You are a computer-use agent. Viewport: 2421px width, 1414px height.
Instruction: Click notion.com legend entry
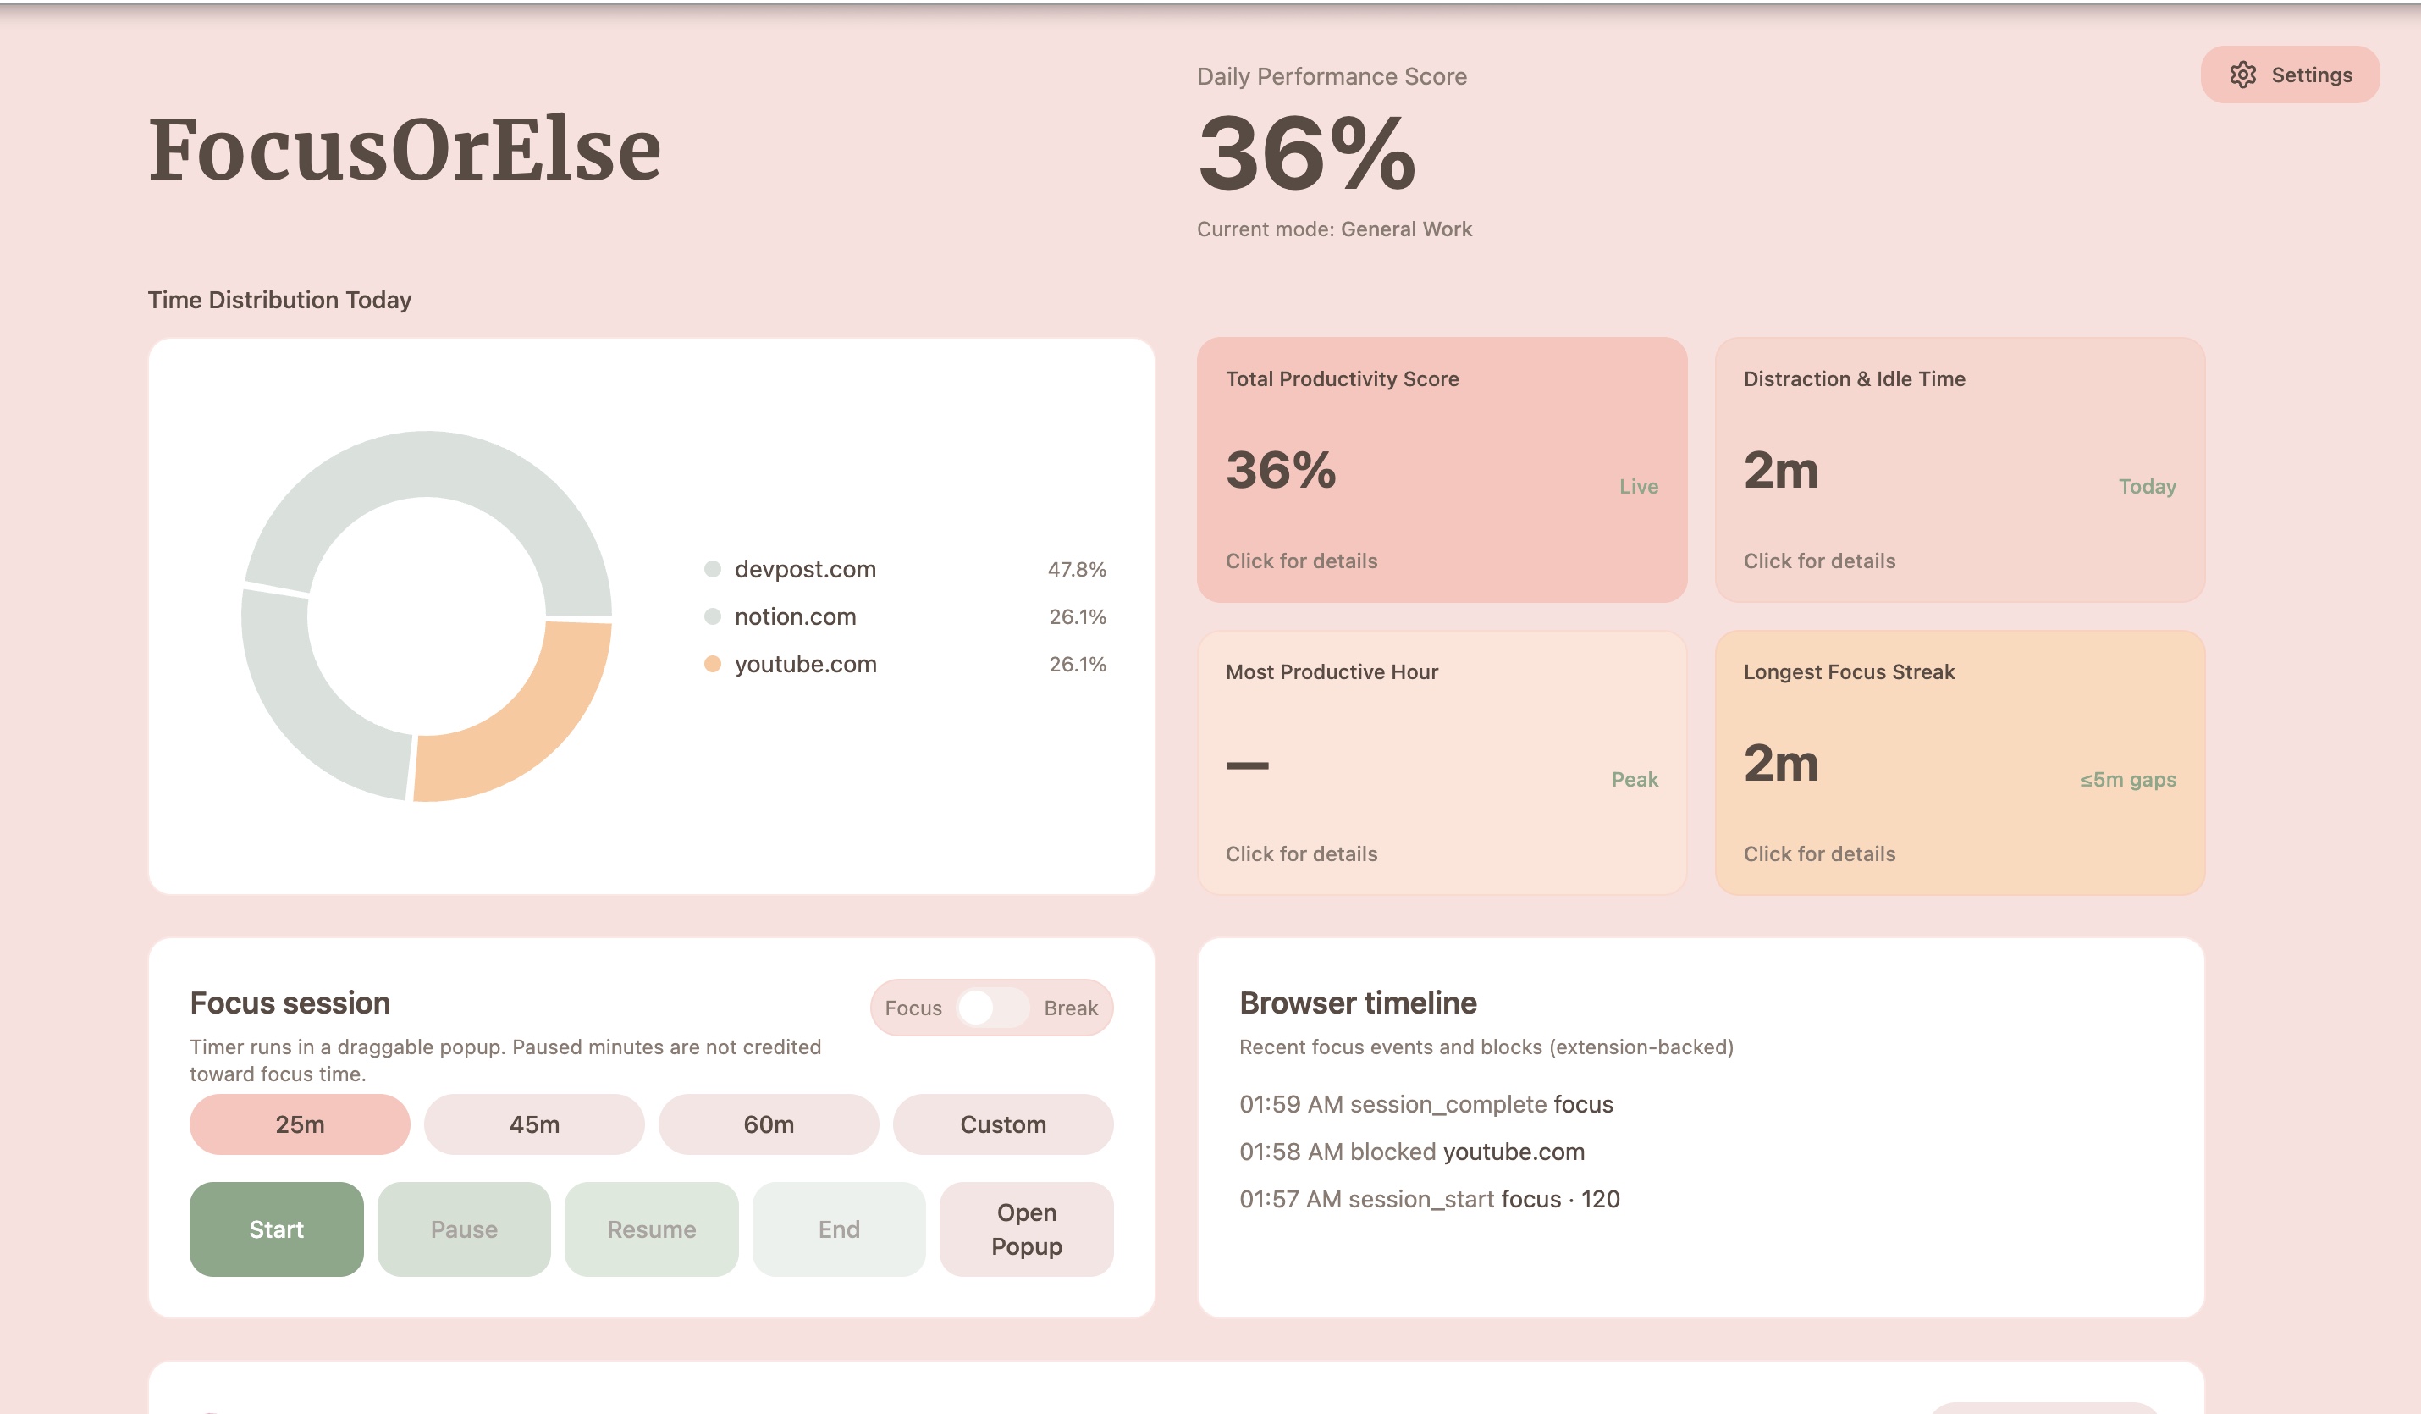click(795, 616)
